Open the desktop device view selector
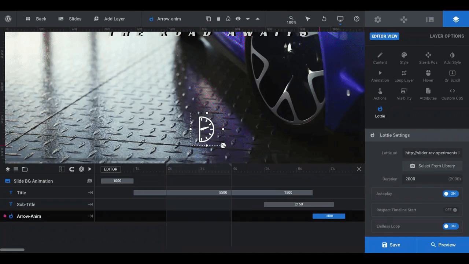The width and height of the screenshot is (469, 264). (340, 19)
